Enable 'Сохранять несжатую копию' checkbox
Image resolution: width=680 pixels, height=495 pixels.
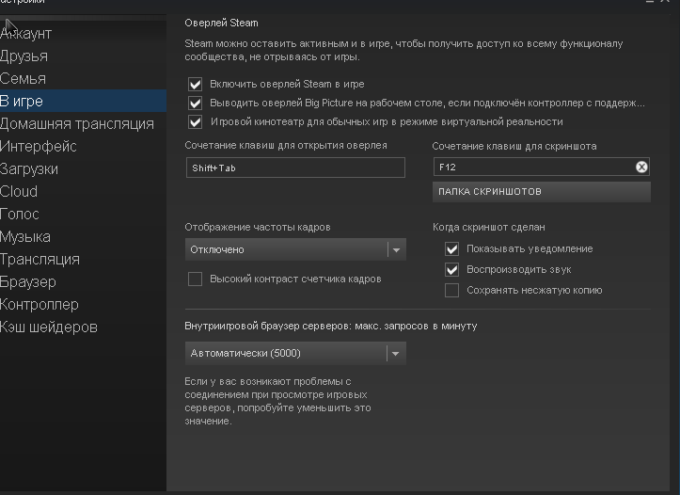(452, 290)
